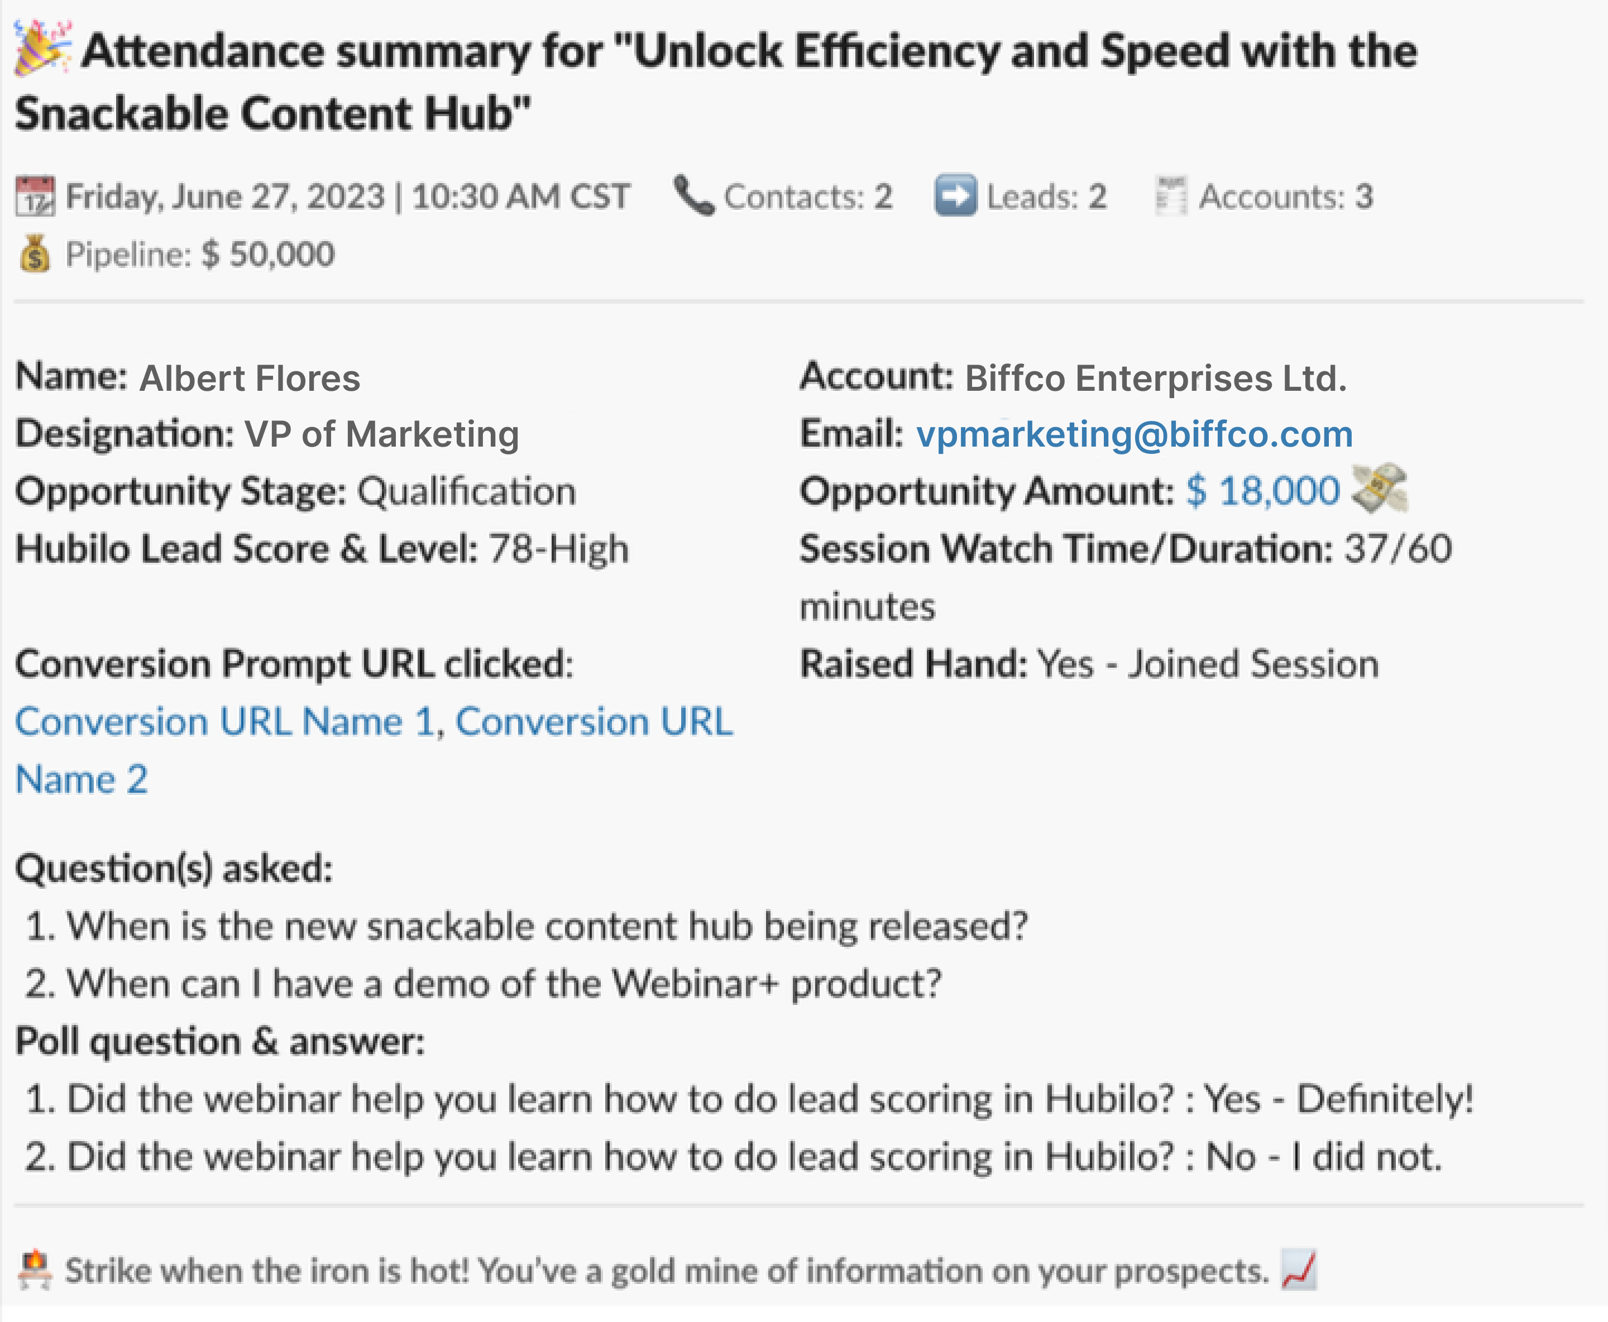
Task: Click the phone icon next to Contacts
Action: tap(694, 196)
